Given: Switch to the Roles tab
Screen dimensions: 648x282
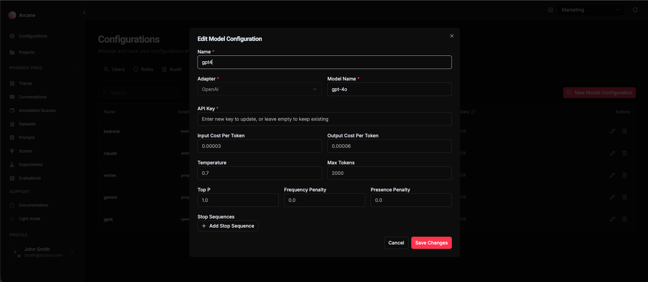Looking at the screenshot, I should click(x=143, y=69).
